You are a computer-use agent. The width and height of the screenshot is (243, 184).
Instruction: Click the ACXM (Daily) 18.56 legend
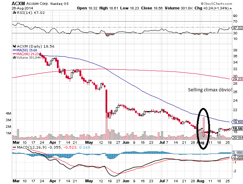35,47
